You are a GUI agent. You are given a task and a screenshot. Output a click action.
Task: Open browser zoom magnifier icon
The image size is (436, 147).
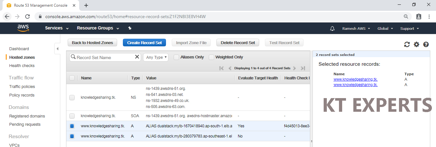(406, 17)
